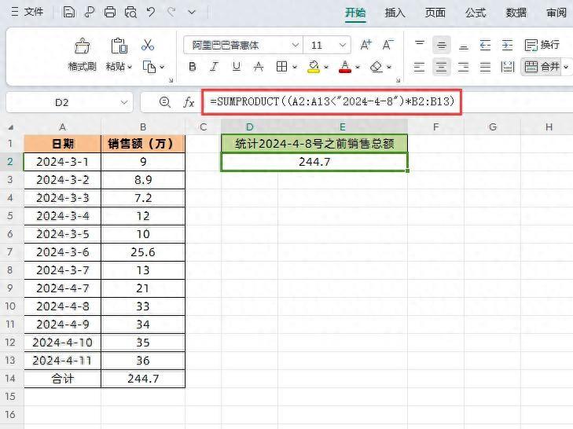Toggle Italic formatting

click(x=214, y=67)
